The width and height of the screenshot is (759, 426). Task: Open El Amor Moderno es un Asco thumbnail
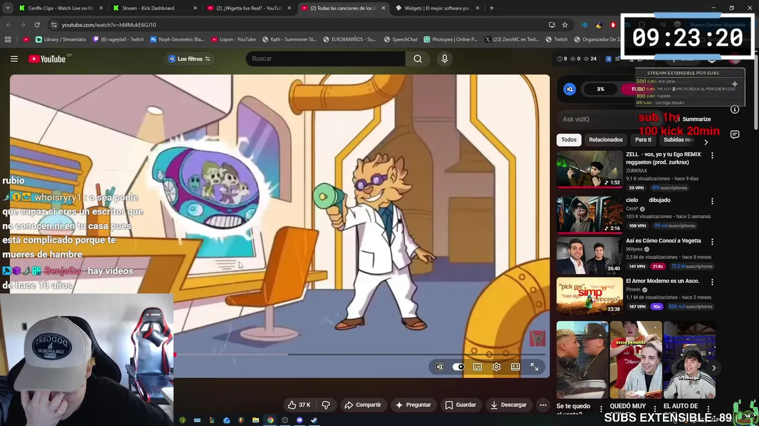pos(589,295)
